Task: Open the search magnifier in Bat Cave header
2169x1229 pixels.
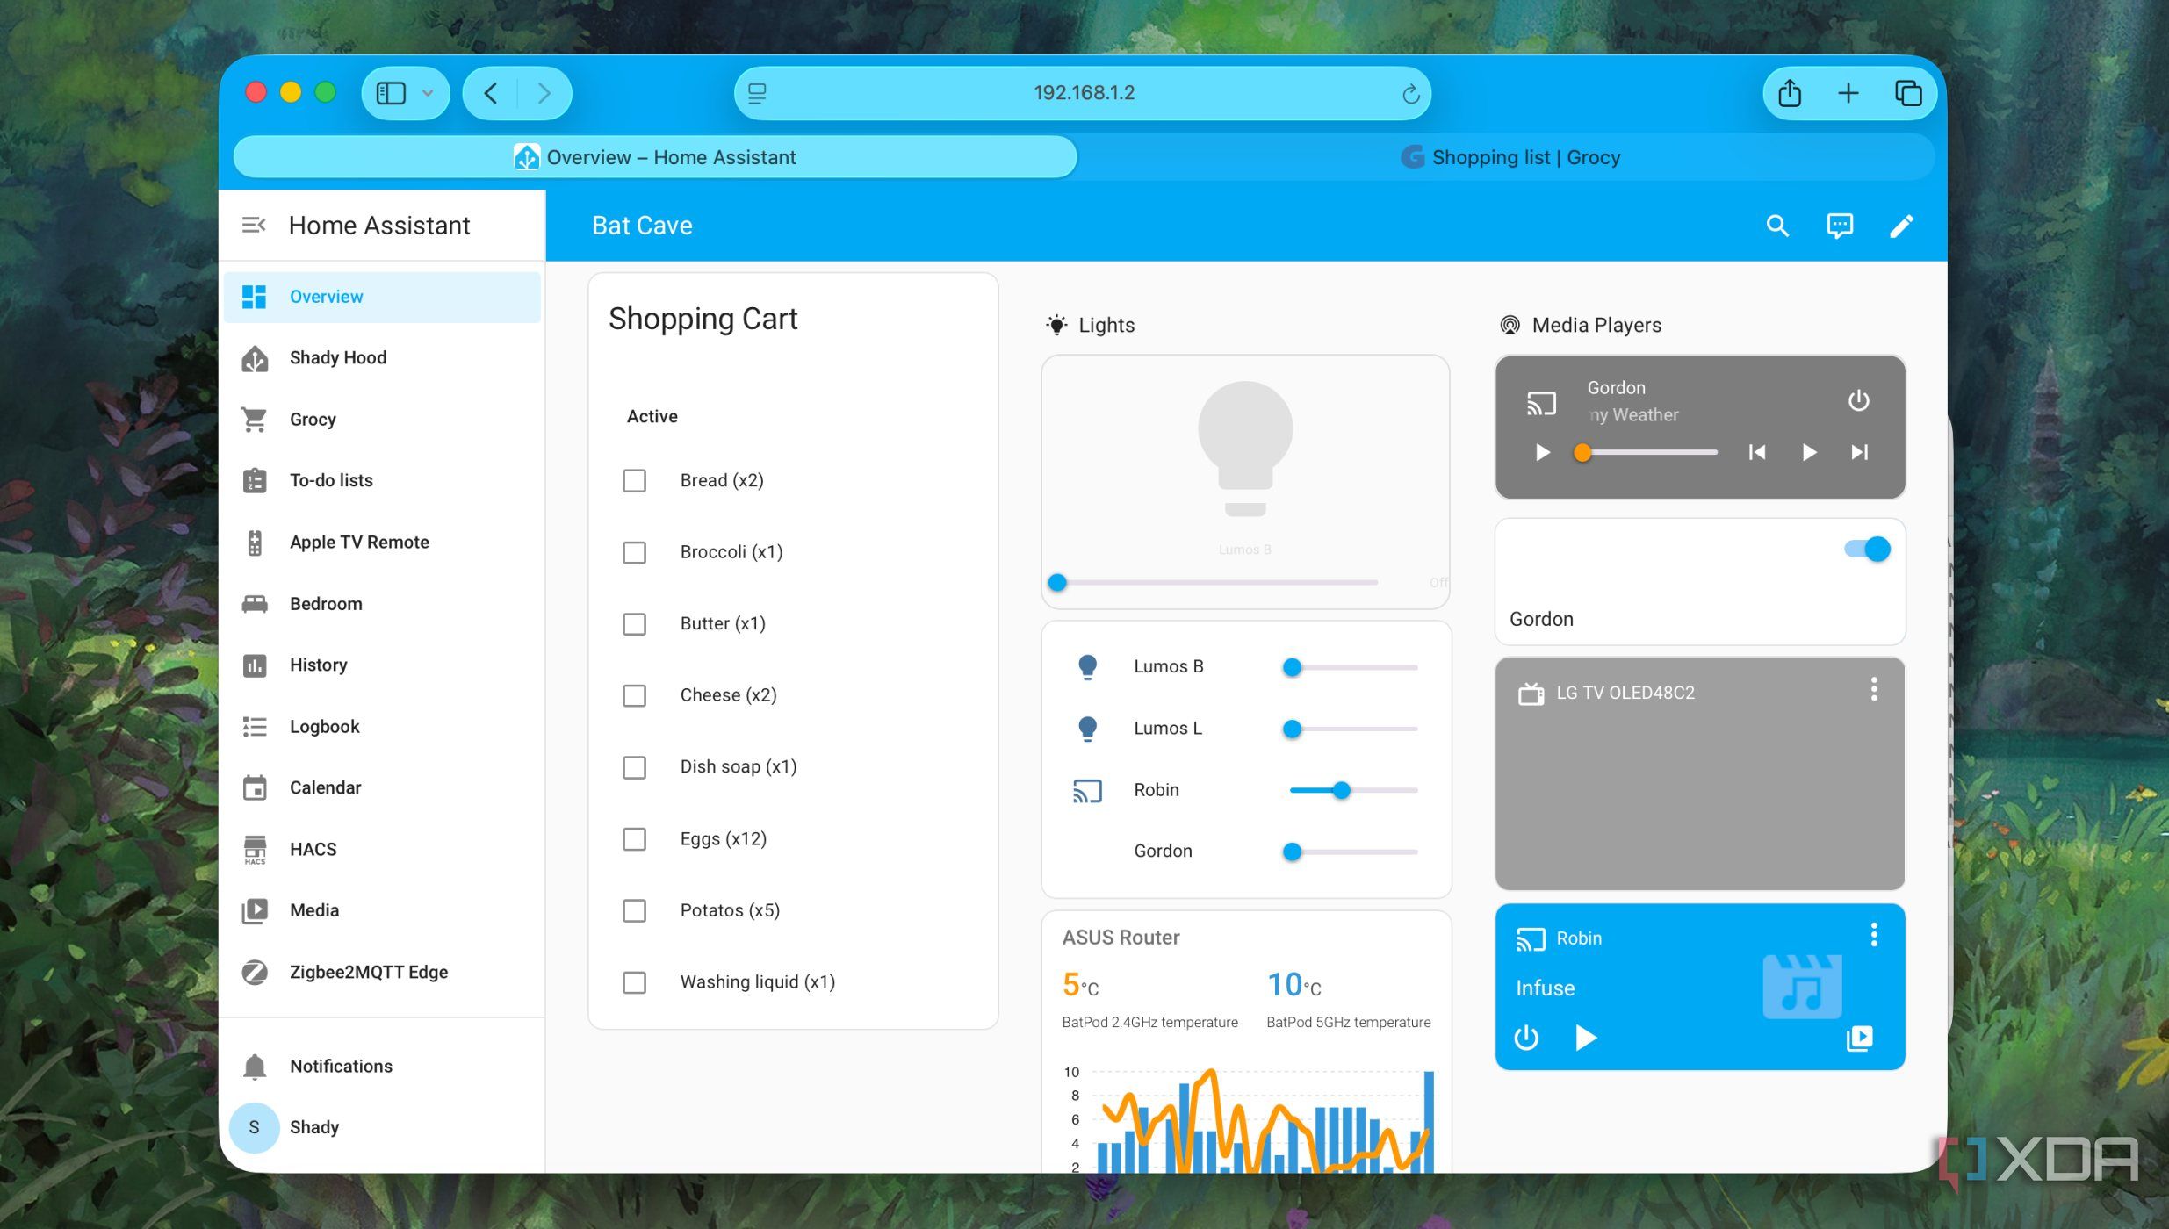Action: (x=1777, y=226)
